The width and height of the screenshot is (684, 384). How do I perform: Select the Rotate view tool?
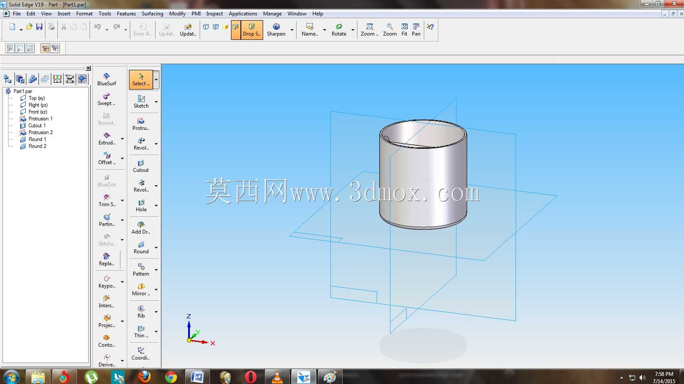339,30
